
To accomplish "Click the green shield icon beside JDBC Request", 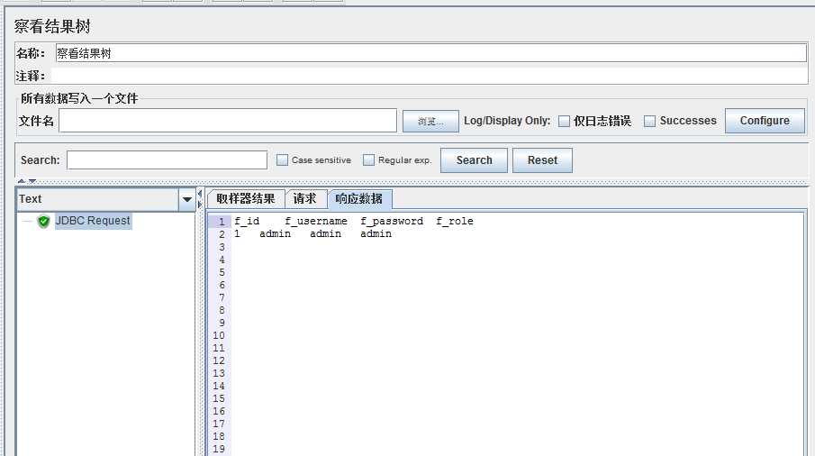I will [x=43, y=221].
